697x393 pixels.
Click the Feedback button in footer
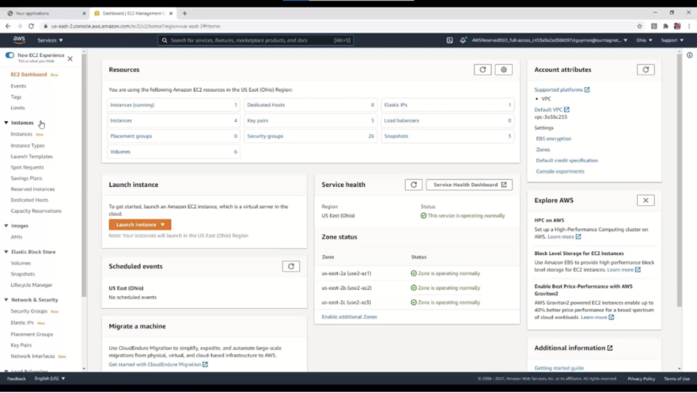[x=16, y=379]
